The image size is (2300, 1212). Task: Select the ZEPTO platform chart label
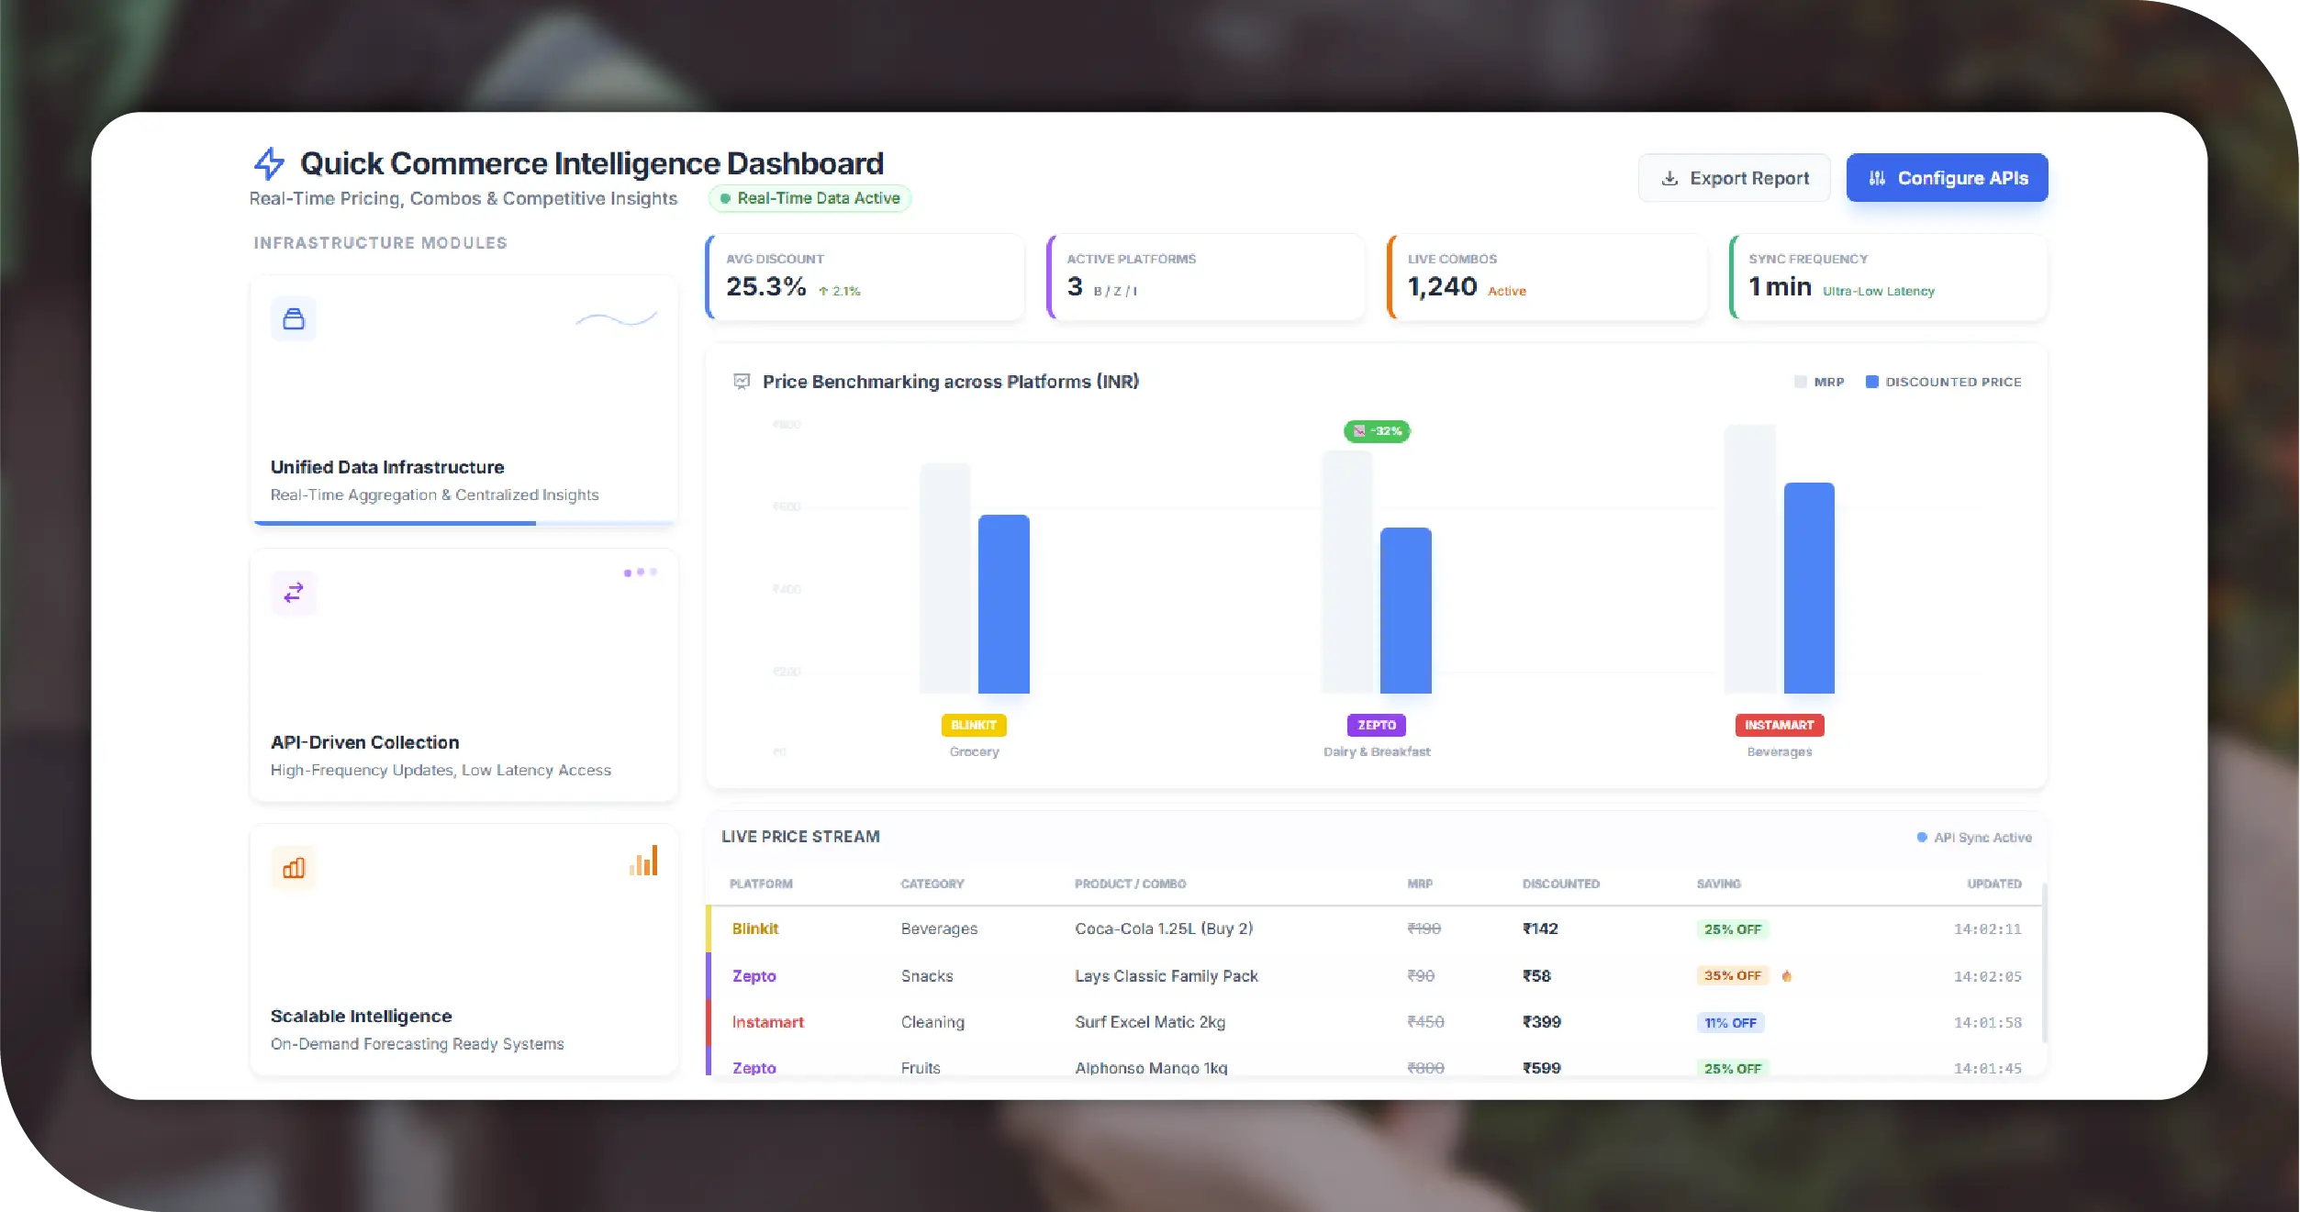click(x=1376, y=725)
